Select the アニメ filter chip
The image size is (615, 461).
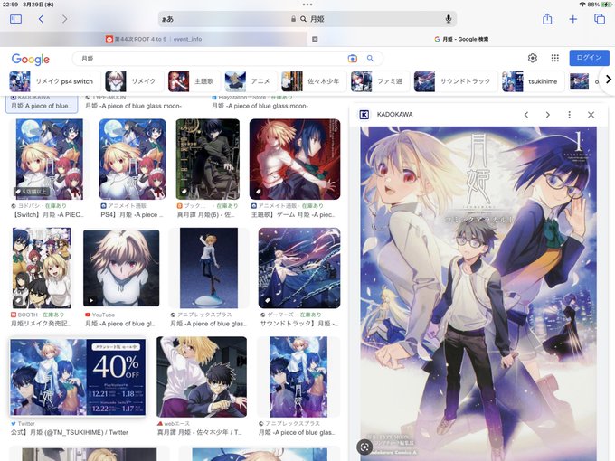coord(251,81)
